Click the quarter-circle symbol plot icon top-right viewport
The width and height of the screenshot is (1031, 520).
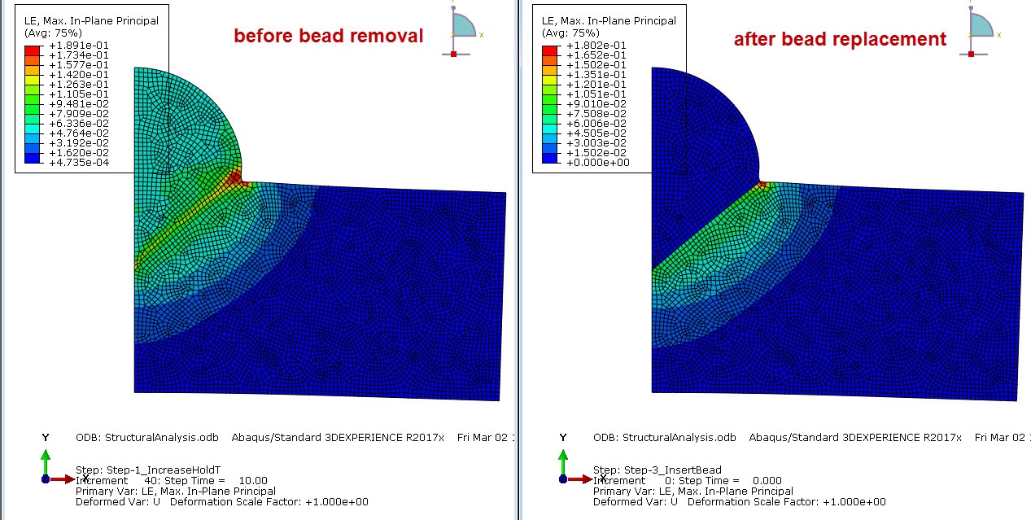[981, 26]
